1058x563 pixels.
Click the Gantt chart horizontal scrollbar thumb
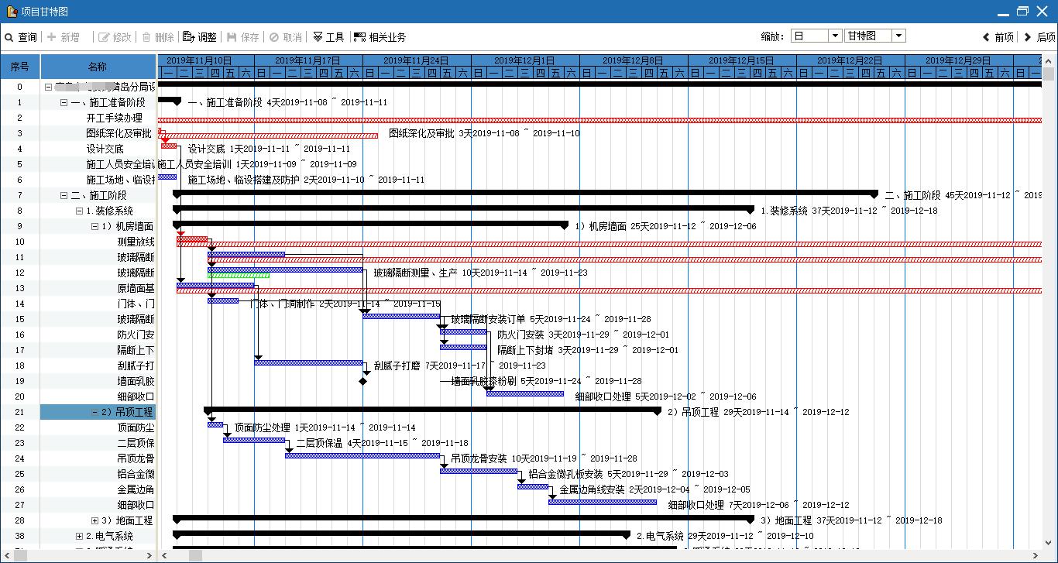[195, 555]
